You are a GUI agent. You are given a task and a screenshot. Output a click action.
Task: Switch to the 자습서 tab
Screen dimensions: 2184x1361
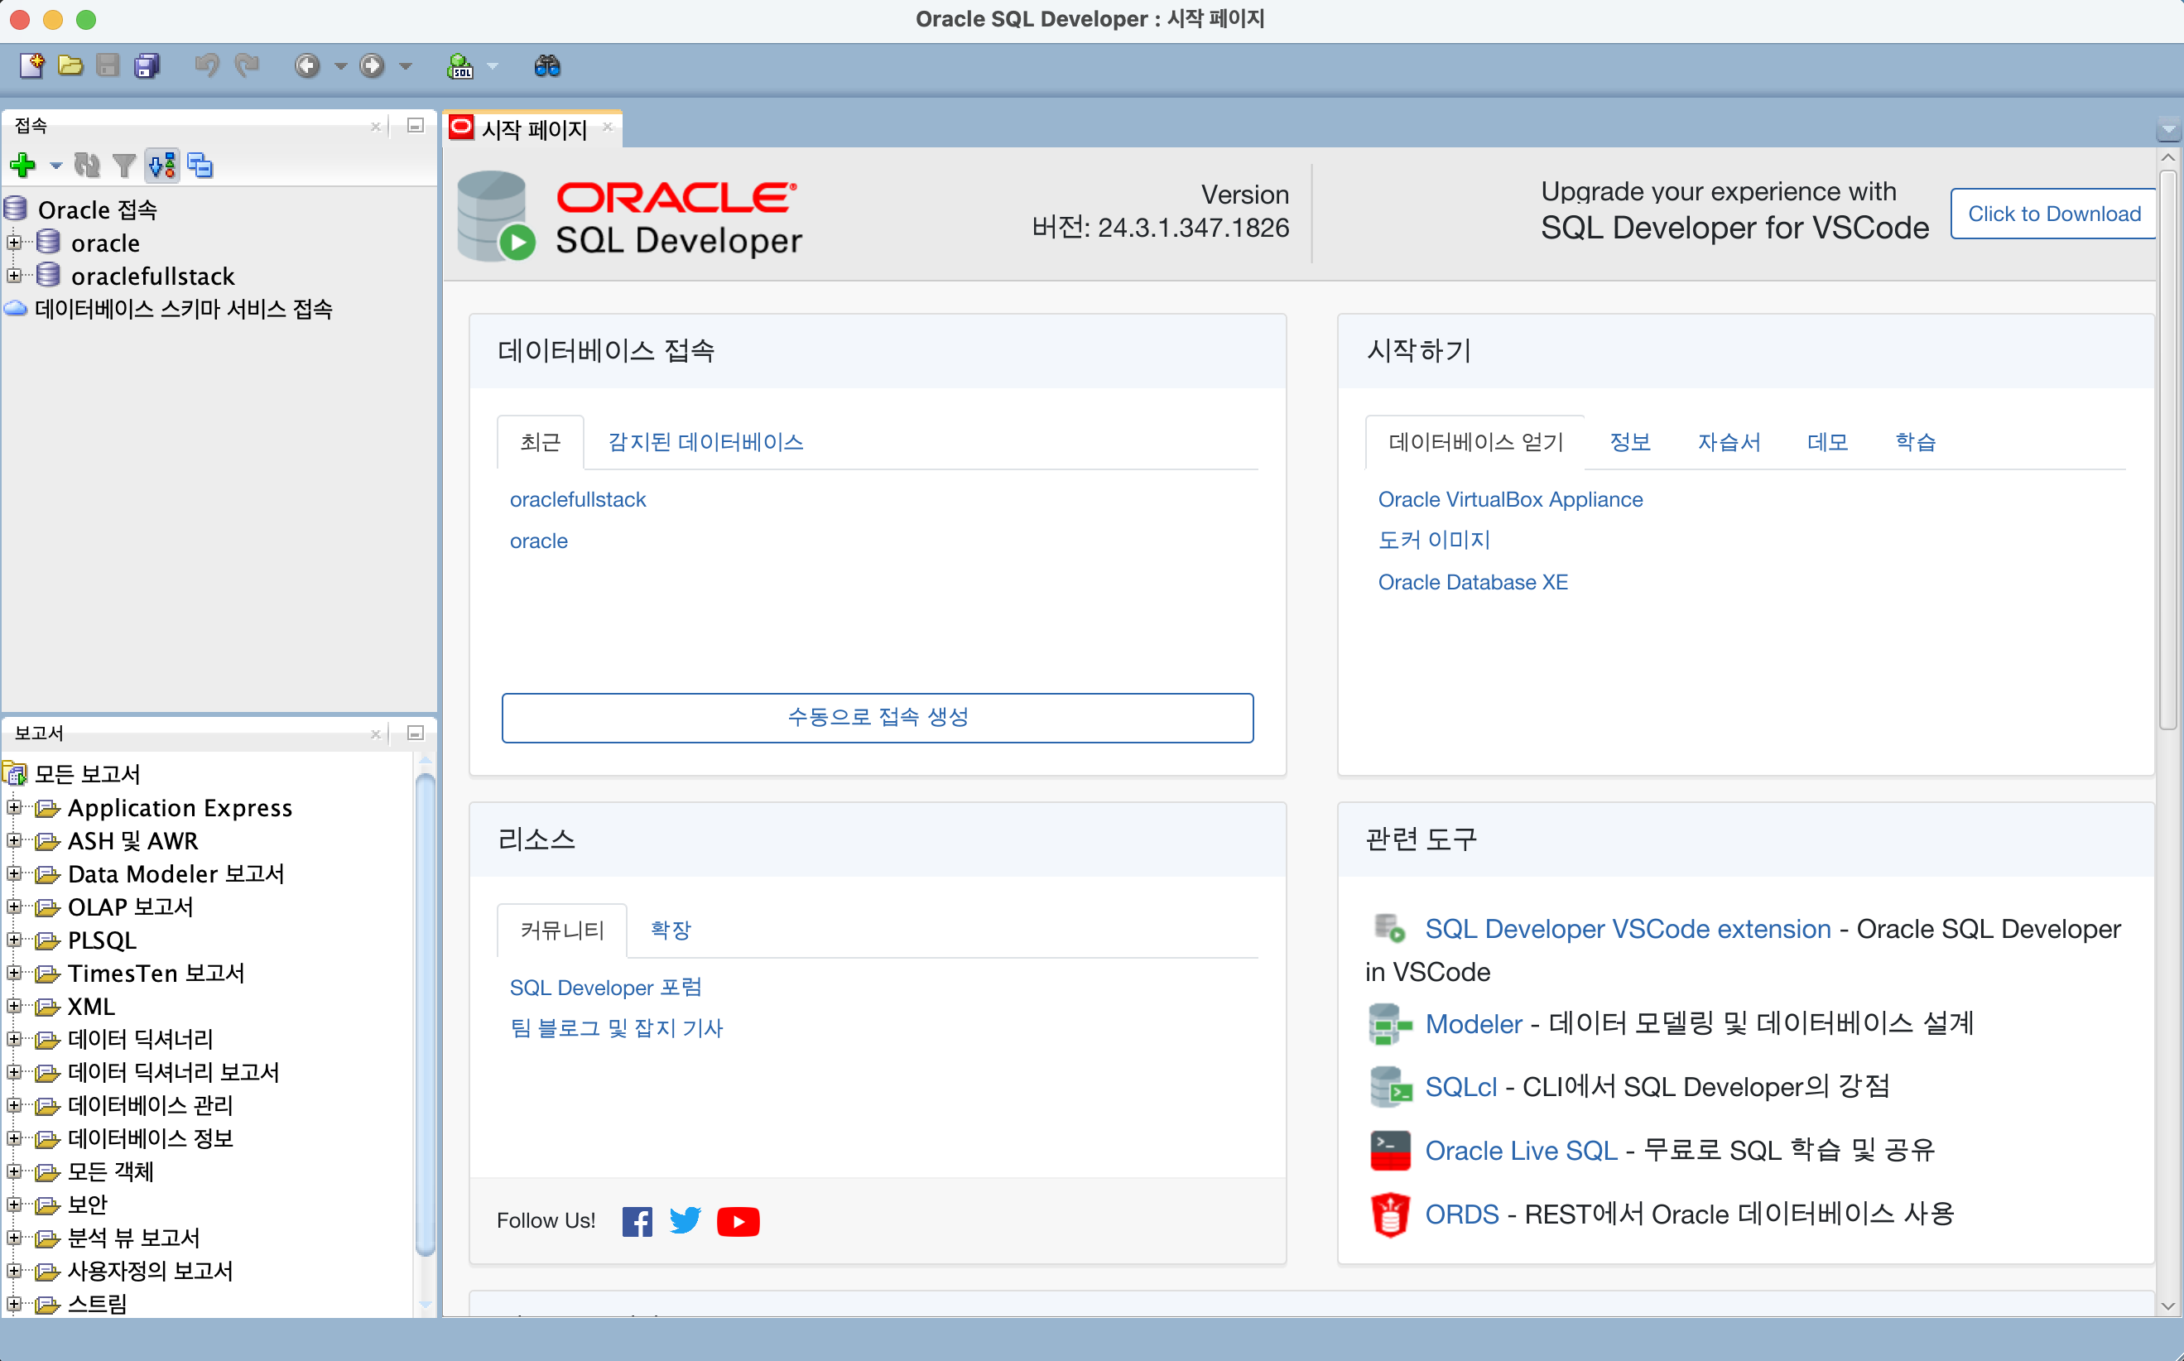pyautogui.click(x=1729, y=442)
